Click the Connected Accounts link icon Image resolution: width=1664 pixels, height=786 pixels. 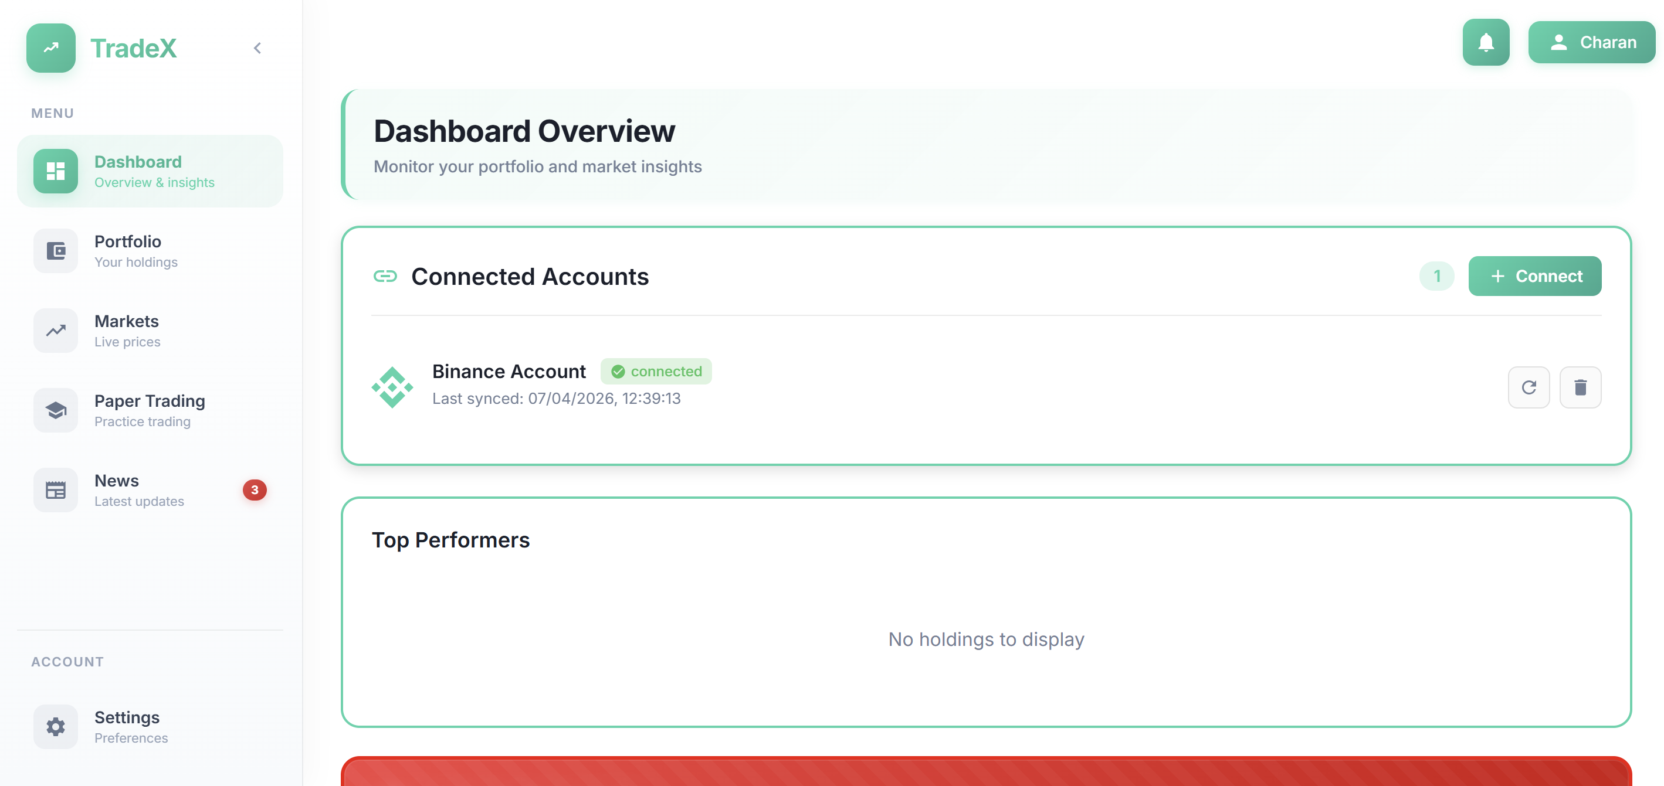385,276
